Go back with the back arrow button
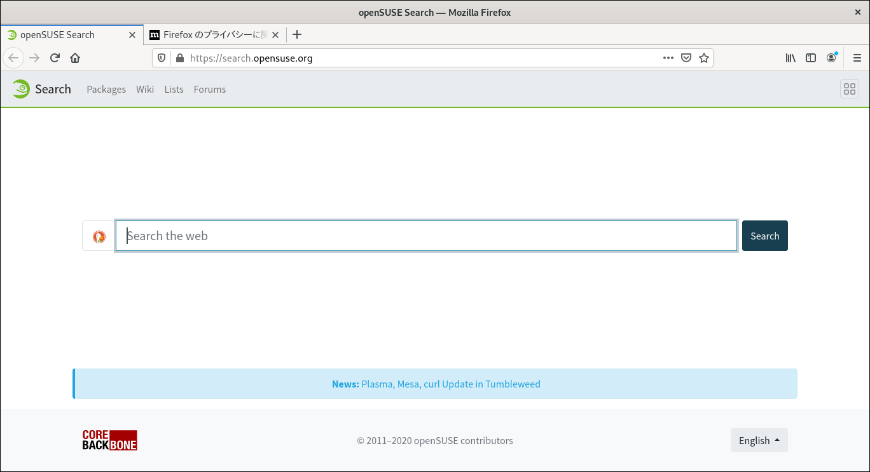Image resolution: width=870 pixels, height=472 pixels. 13,58
